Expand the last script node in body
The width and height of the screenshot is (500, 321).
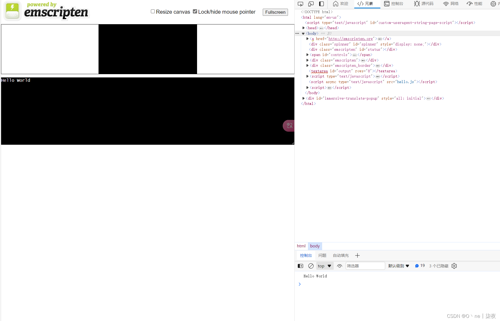(307, 88)
